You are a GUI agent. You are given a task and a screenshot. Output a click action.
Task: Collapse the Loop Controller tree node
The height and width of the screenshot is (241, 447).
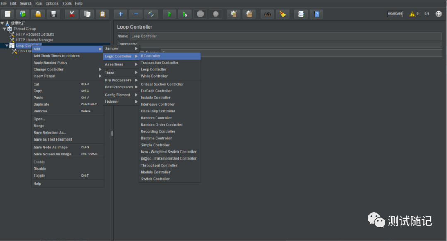pyautogui.click(x=7, y=45)
